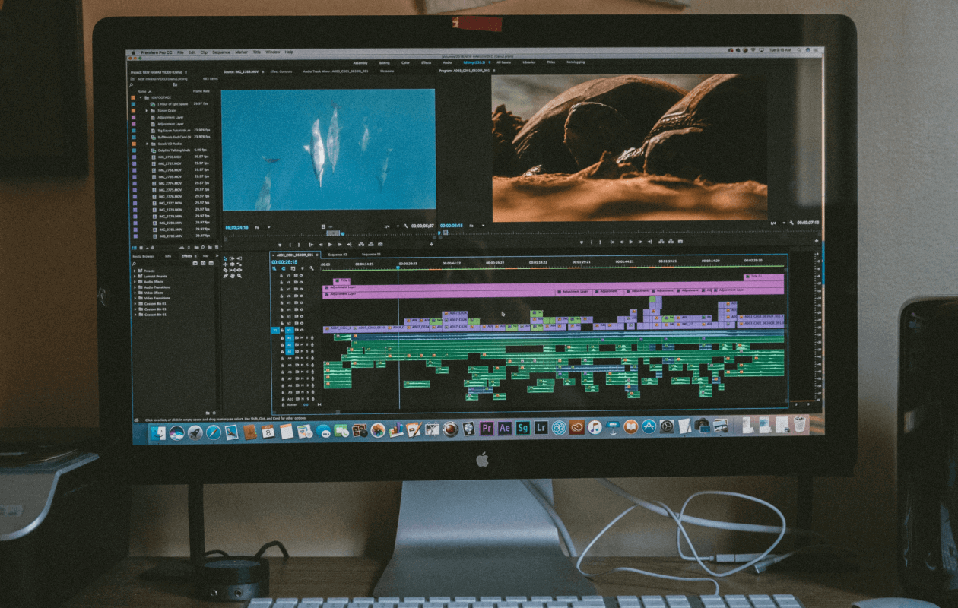Select the Razor tool
This screenshot has height=608, width=958.
[x=225, y=271]
